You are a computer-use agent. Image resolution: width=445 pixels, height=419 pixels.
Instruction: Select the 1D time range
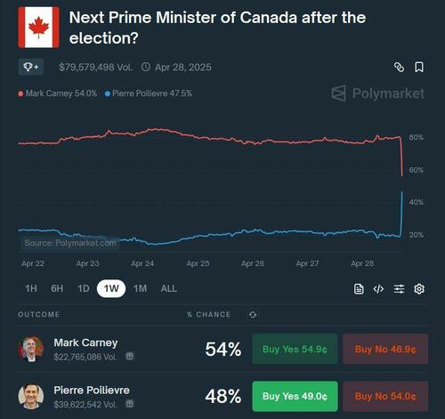click(x=84, y=288)
